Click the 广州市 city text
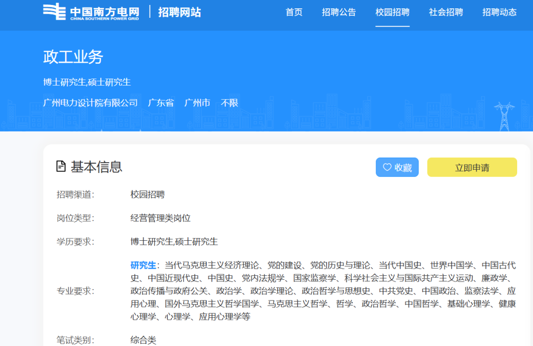Viewport: 533px width, 346px height. point(197,102)
